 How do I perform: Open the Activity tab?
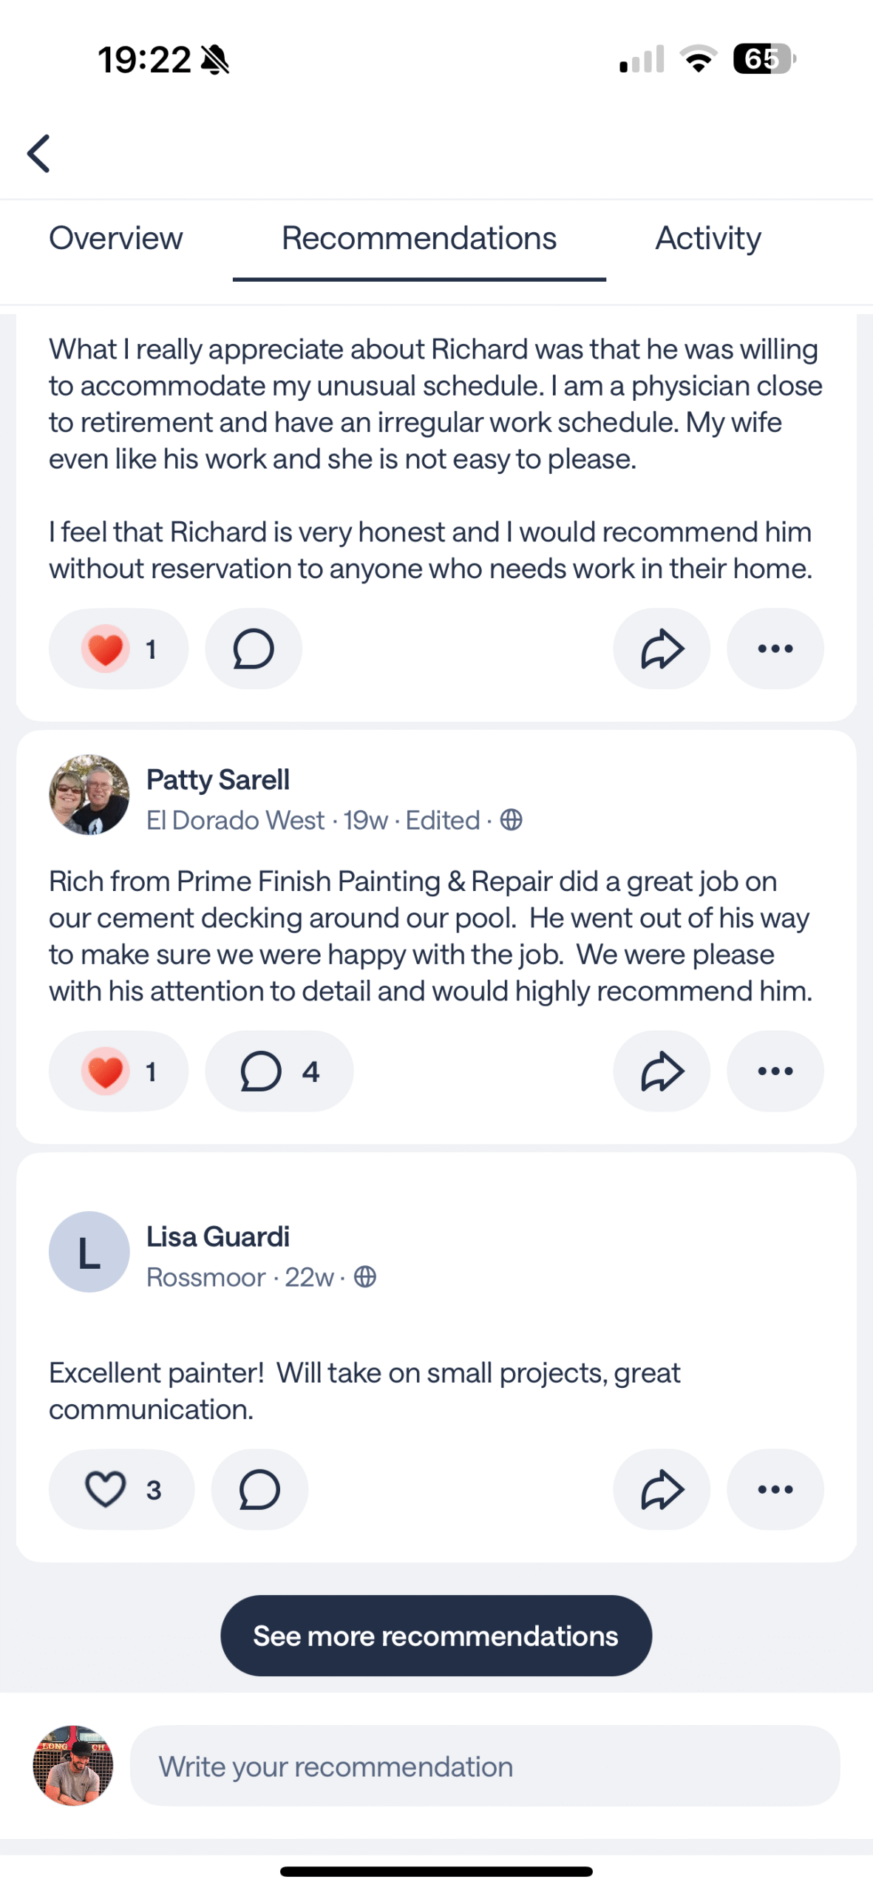click(x=707, y=239)
